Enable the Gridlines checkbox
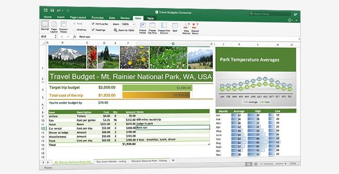The width and height of the screenshot is (339, 174). pos(74,29)
